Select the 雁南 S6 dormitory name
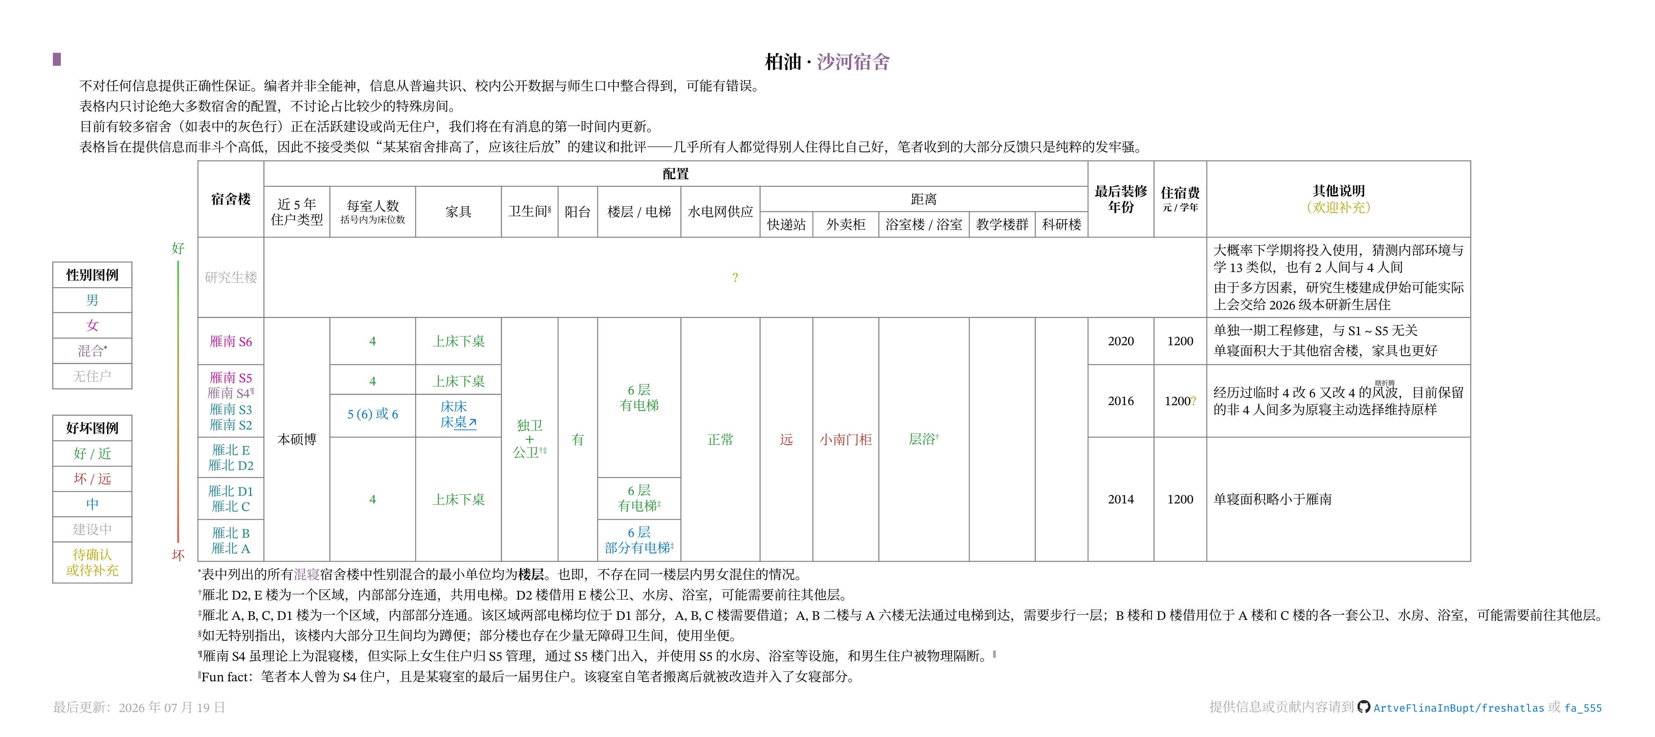This screenshot has height=737, width=1655. 231,341
